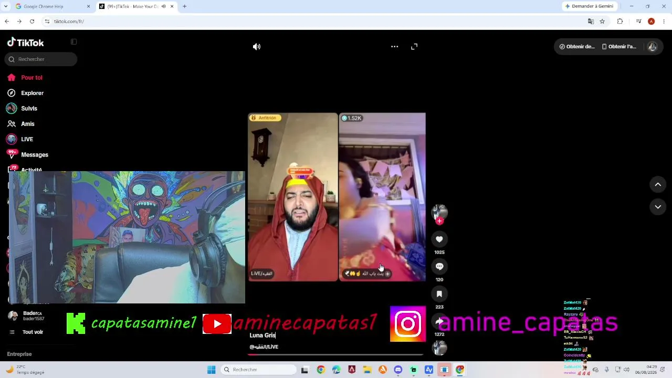Viewport: 672px width, 378px height.
Task: Open the Chrome media controls
Action: pyautogui.click(x=638, y=22)
